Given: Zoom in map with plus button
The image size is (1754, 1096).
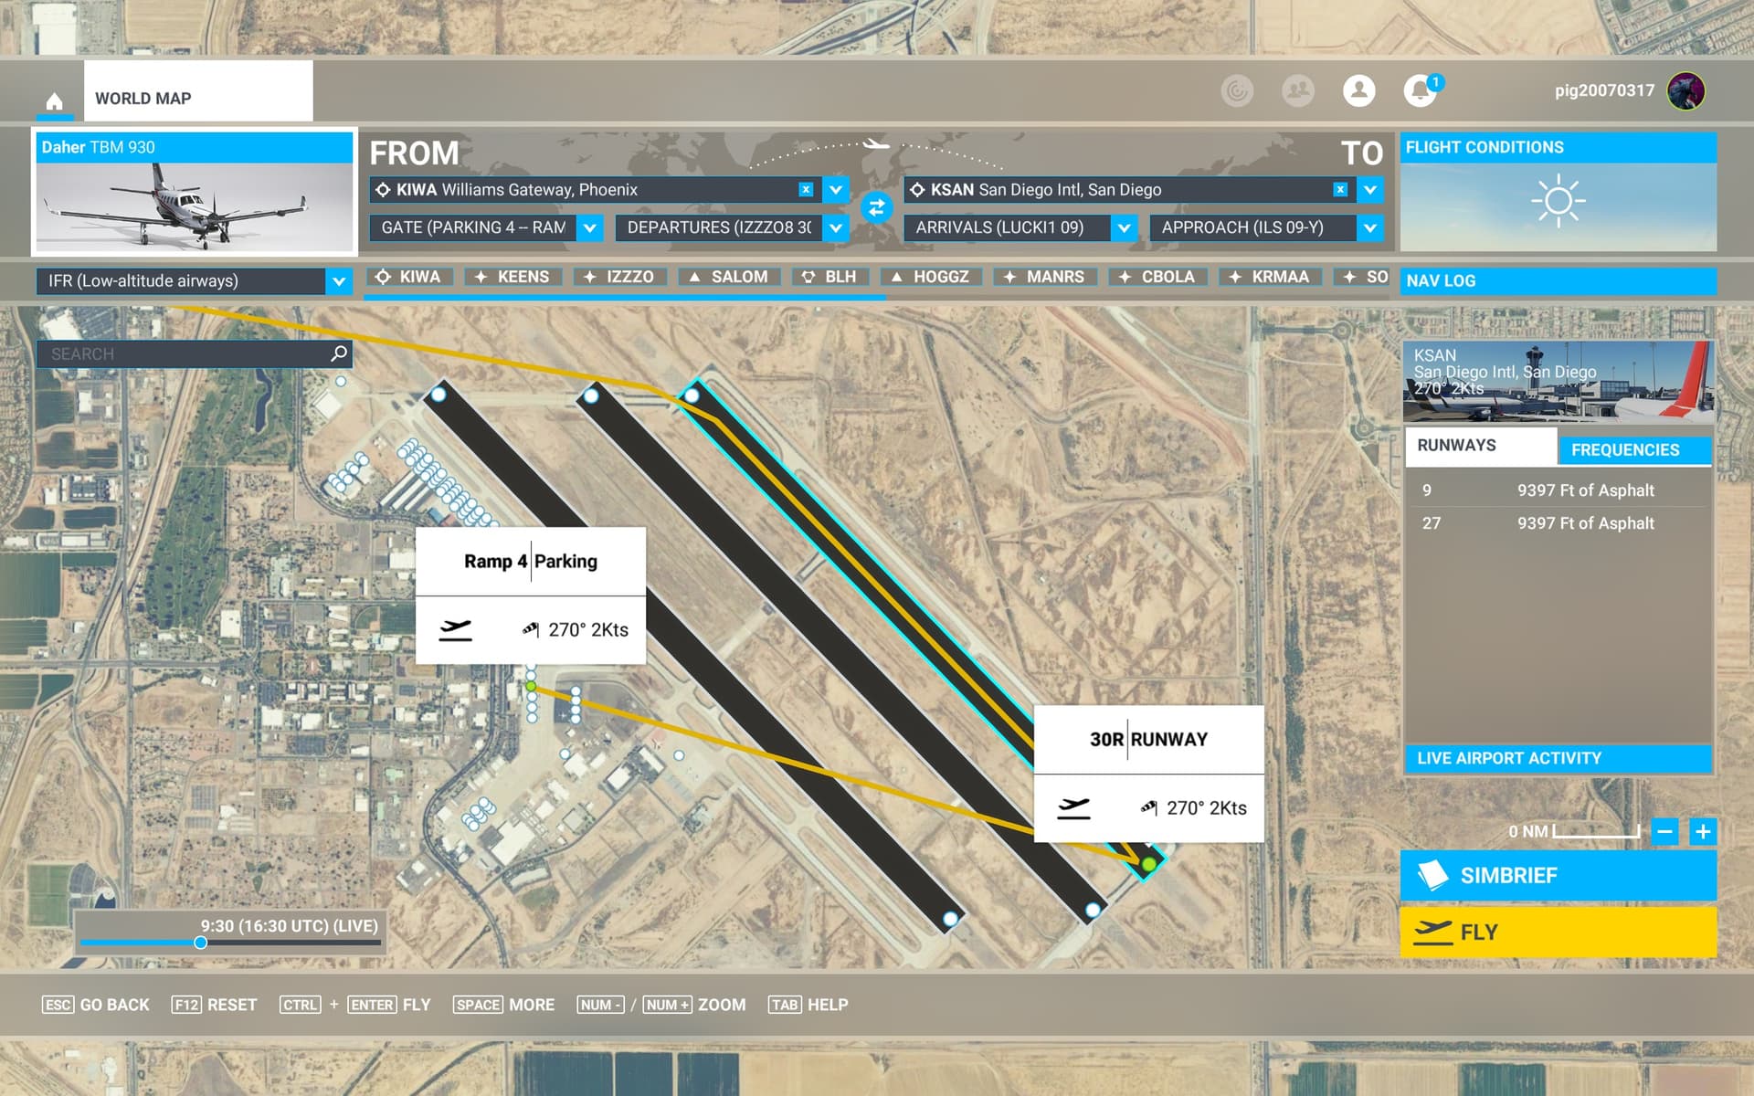Looking at the screenshot, I should [x=1703, y=831].
